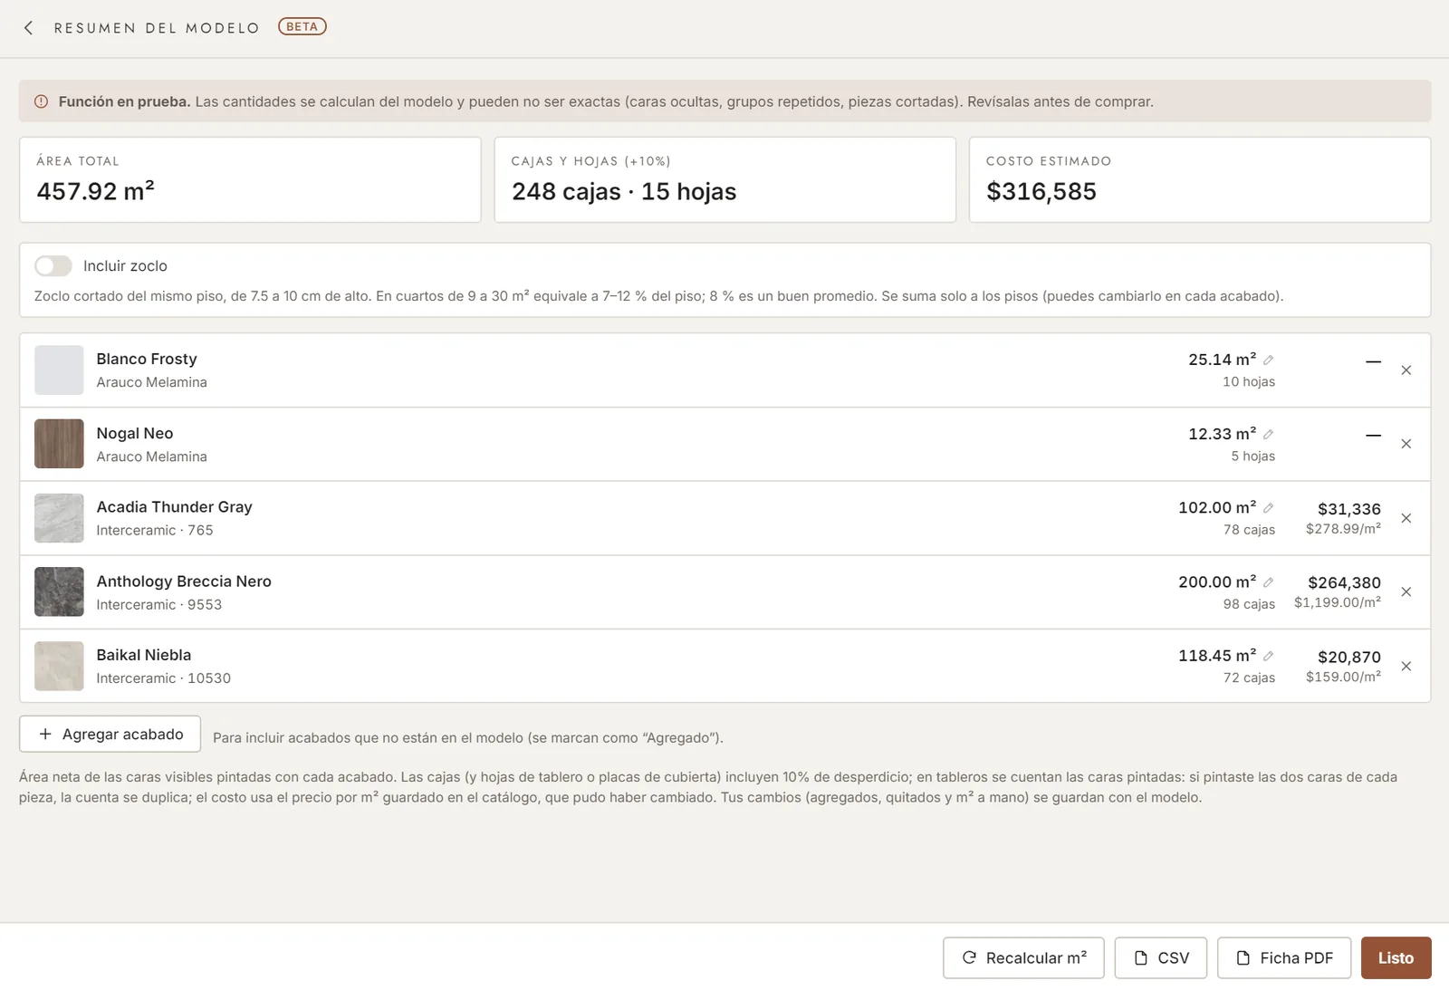This screenshot has width=1449, height=990.
Task: Click the Baikal Niebla texture thumbnail
Action: coord(59,666)
